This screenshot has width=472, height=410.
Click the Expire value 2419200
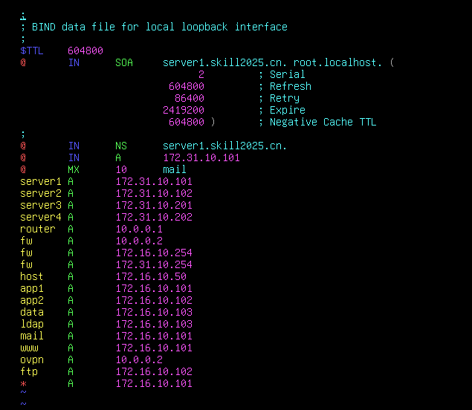click(184, 110)
